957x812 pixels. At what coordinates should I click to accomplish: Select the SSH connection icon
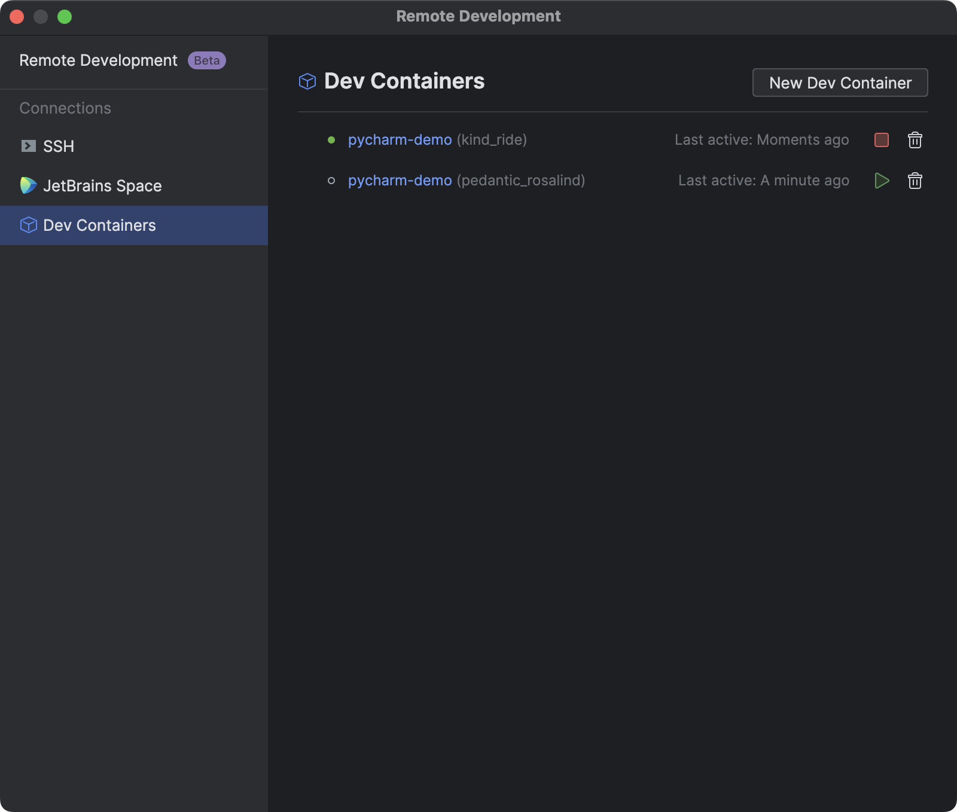point(28,146)
